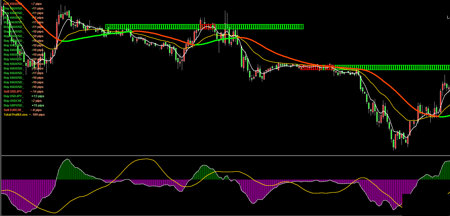Select the +13 pips result value
This screenshot has height=216, width=450.
38,96
